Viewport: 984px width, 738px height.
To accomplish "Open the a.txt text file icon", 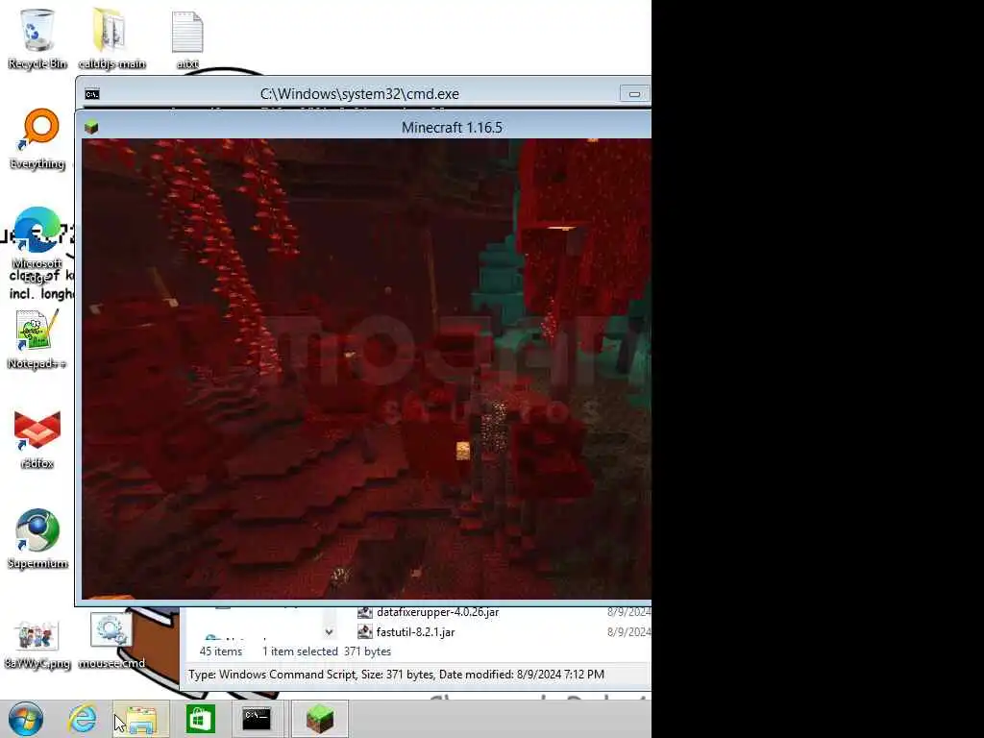I will (x=187, y=38).
